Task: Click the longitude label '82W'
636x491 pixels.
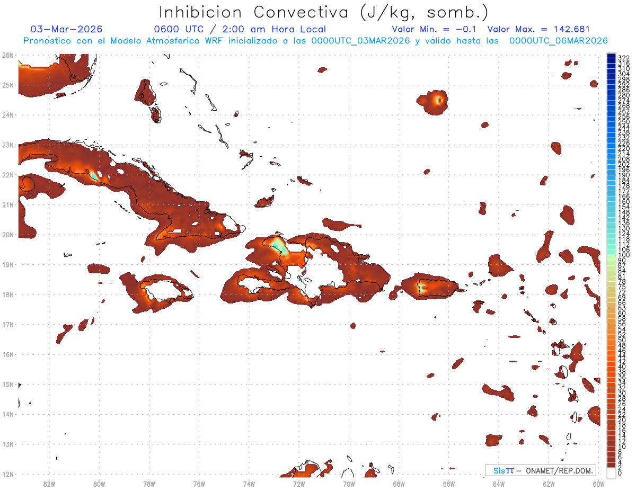Action: pyautogui.click(x=49, y=483)
